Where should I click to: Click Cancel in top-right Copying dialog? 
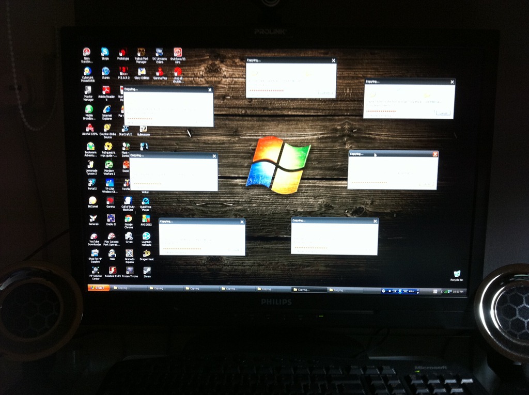443,114
